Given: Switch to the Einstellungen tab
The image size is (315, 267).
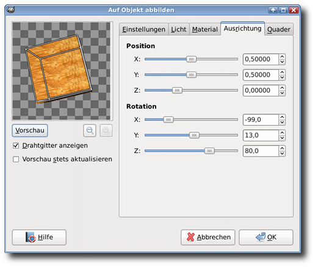Looking at the screenshot, I should pos(143,29).
